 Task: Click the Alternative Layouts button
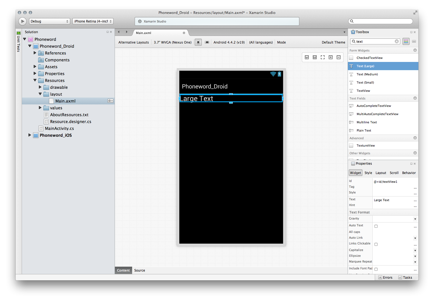point(134,42)
